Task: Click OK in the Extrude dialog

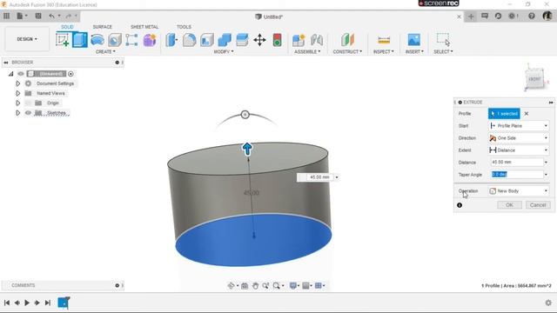Action: [x=509, y=205]
